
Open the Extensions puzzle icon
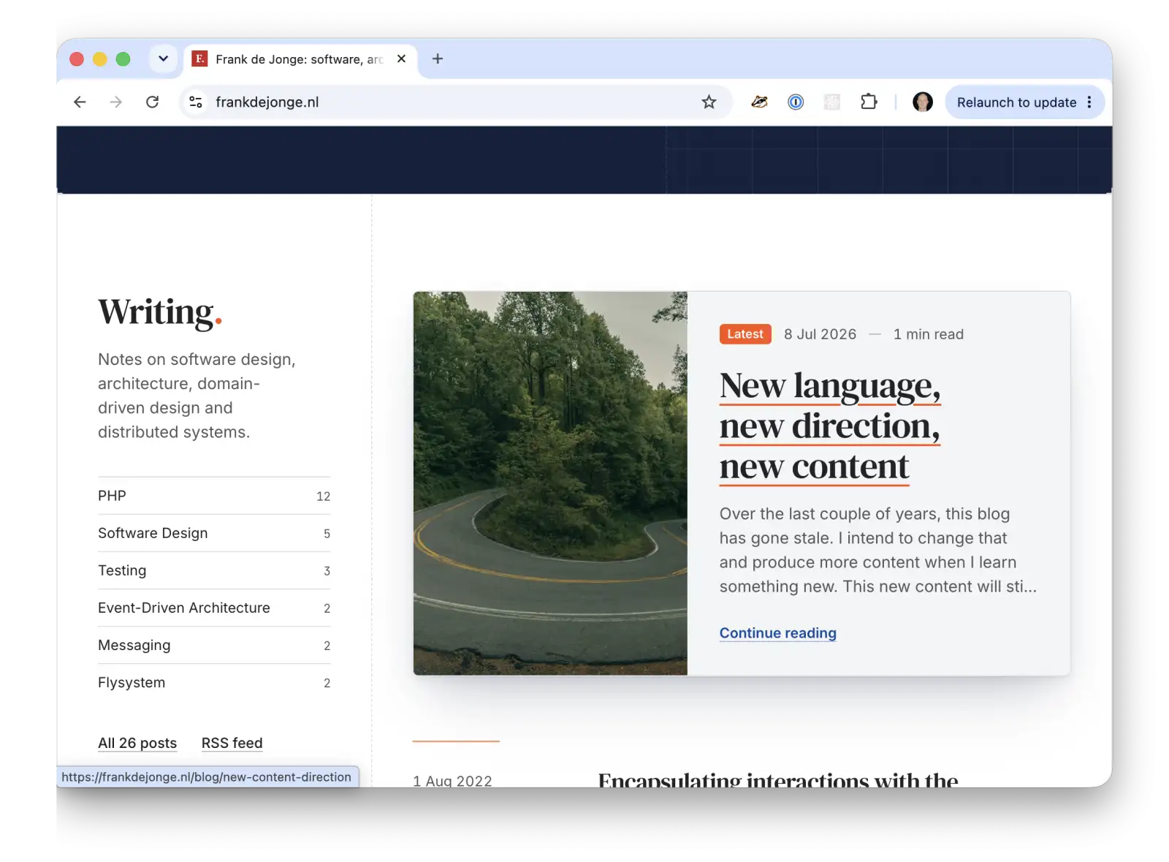tap(869, 102)
